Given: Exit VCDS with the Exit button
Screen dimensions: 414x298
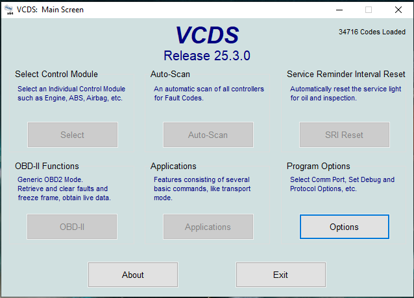Looking at the screenshot, I should tap(281, 275).
